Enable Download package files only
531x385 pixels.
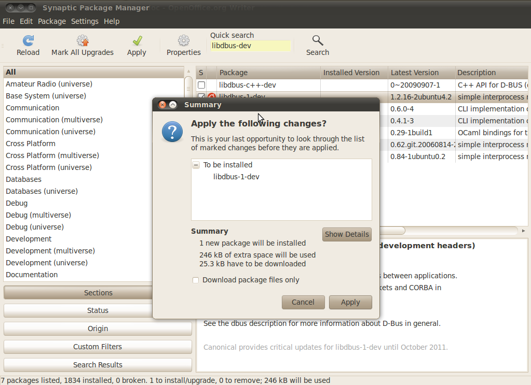[196, 280]
